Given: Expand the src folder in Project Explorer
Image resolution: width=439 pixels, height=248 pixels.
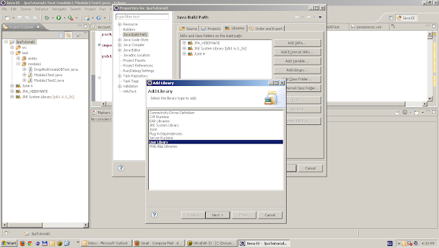Looking at the screenshot, I should point(12,47).
